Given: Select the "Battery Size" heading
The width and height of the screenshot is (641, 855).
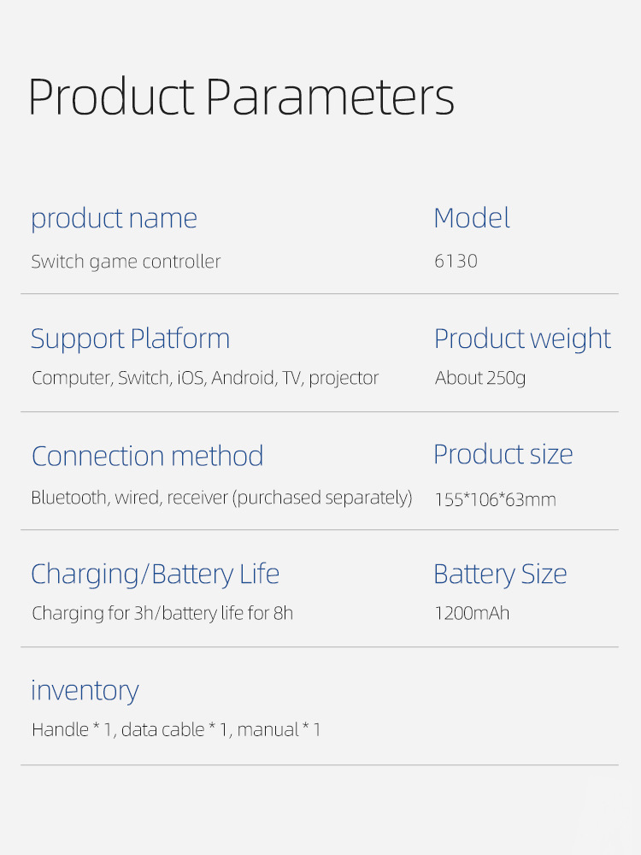Looking at the screenshot, I should point(500,574).
